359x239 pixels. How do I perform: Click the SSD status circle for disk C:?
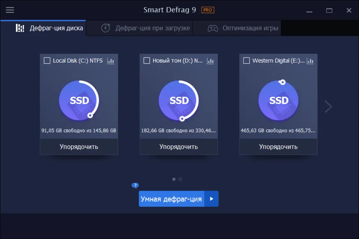pos(79,100)
